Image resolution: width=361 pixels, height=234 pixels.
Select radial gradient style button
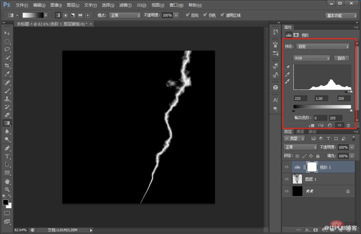coord(65,15)
